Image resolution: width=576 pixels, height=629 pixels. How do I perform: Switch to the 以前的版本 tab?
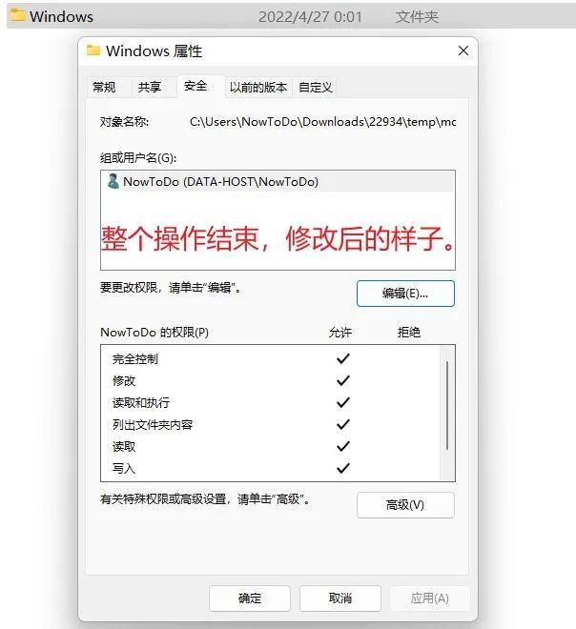(x=258, y=87)
